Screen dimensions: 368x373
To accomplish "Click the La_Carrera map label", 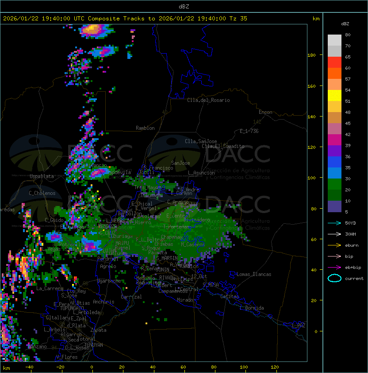I will 50,288.
